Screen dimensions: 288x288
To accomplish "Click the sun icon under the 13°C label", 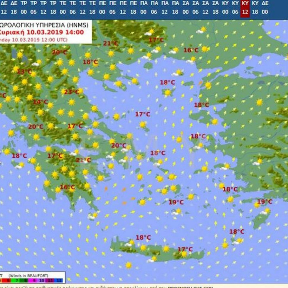I will click(24, 81).
